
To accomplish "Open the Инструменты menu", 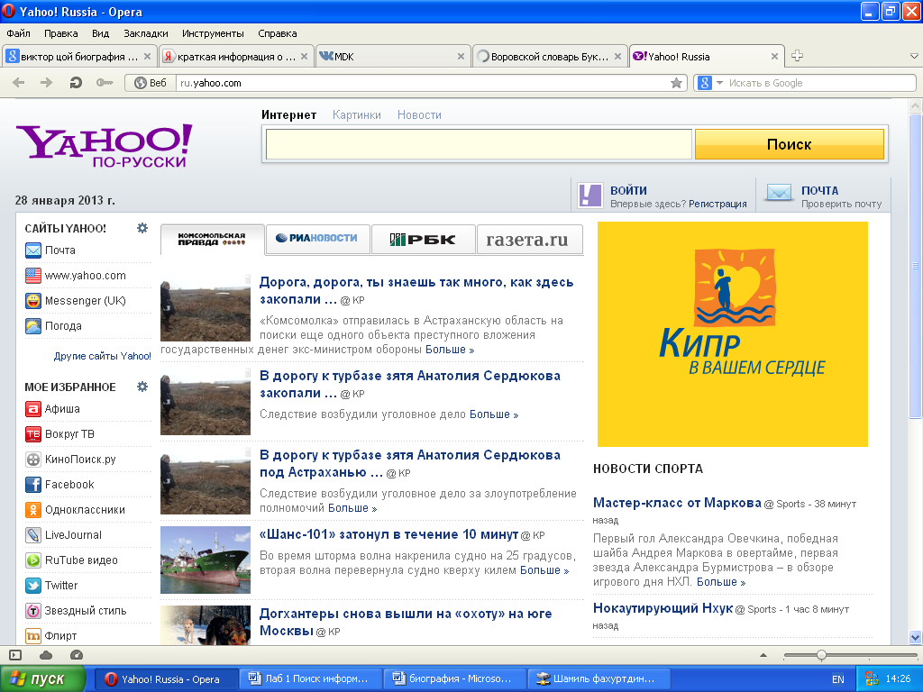I will 213,33.
